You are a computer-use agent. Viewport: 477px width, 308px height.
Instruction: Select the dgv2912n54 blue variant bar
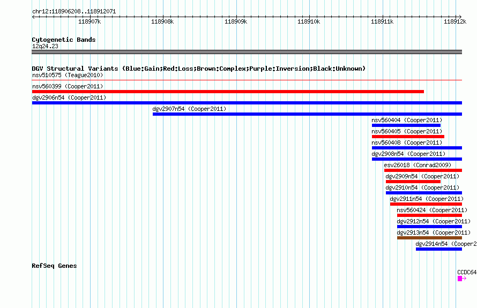(429, 227)
